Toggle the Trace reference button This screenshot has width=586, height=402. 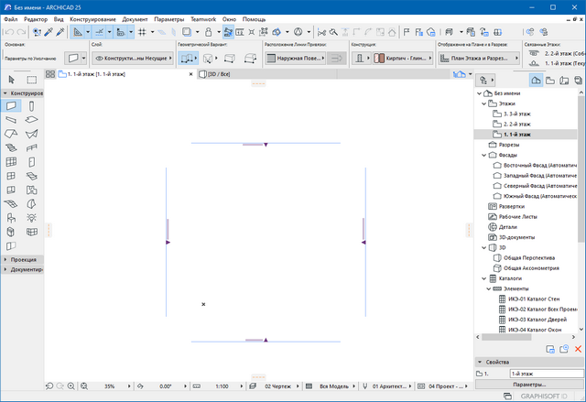(120, 31)
